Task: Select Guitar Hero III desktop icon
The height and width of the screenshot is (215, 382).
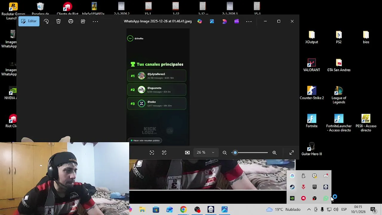Action: coord(312,149)
